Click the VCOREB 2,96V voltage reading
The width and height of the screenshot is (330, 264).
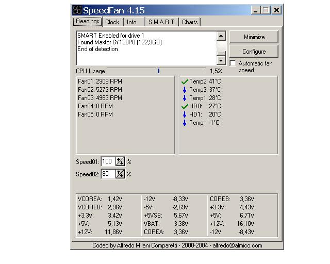pos(100,207)
